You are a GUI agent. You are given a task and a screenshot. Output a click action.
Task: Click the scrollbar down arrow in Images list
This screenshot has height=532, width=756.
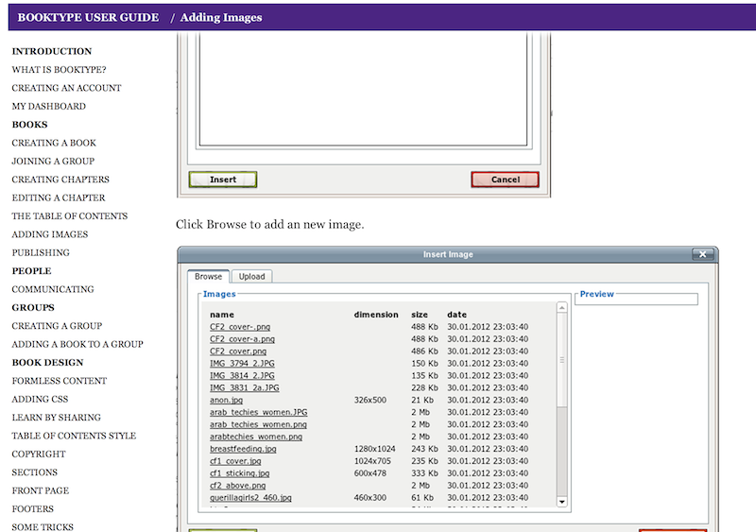point(561,502)
